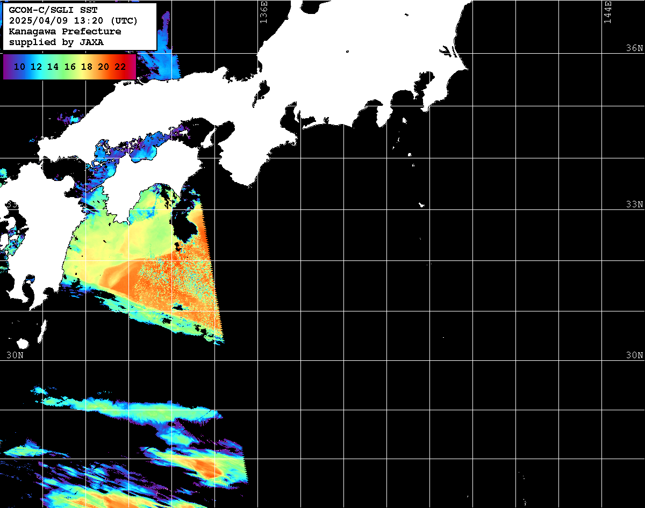Click the '33N' label at right edge
This screenshot has width=645, height=508.
point(635,205)
